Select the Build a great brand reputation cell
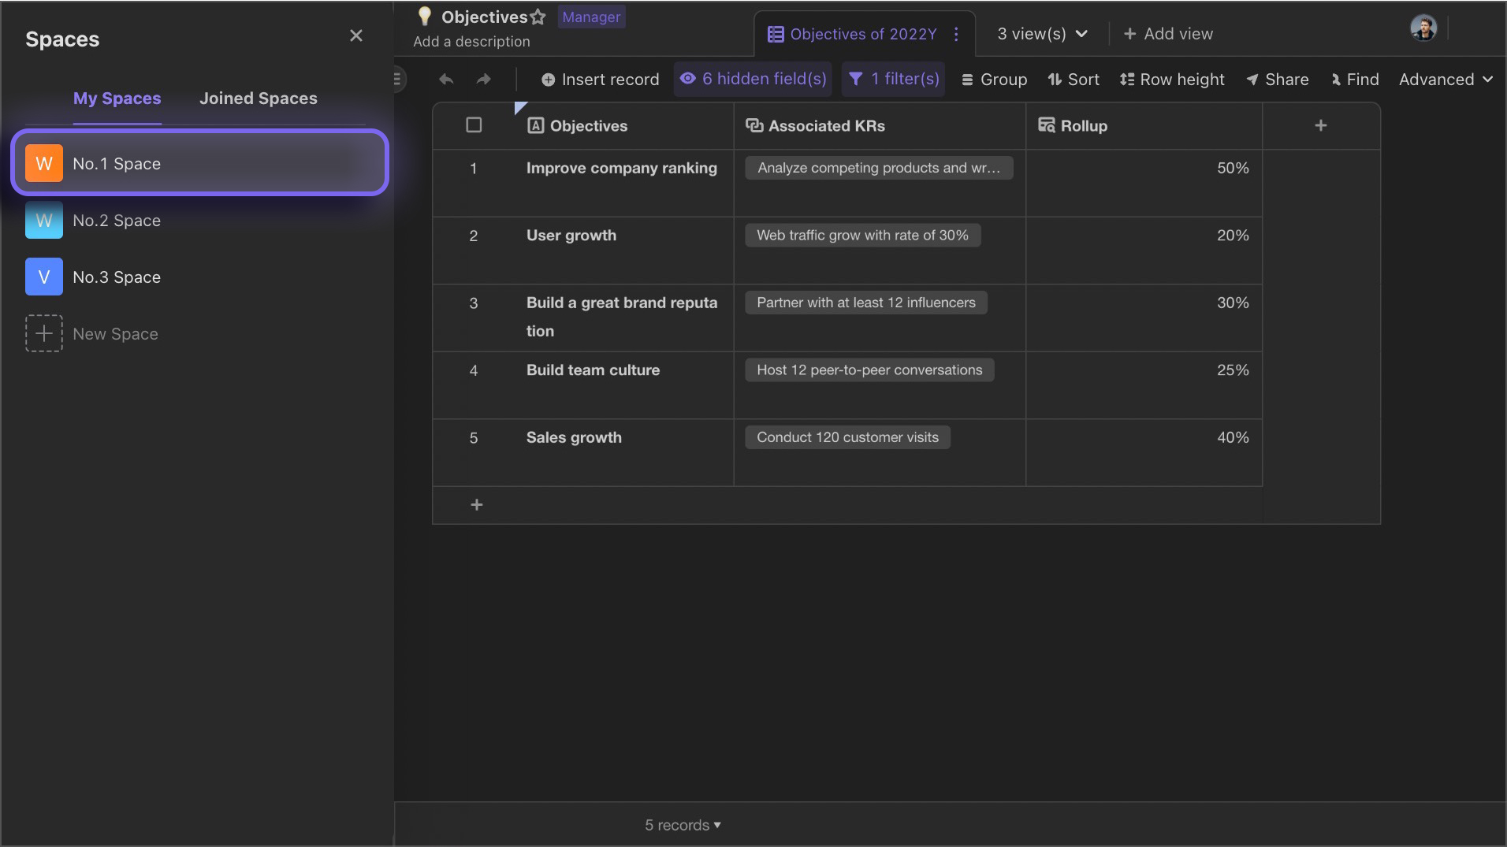The height and width of the screenshot is (847, 1507). (x=623, y=318)
